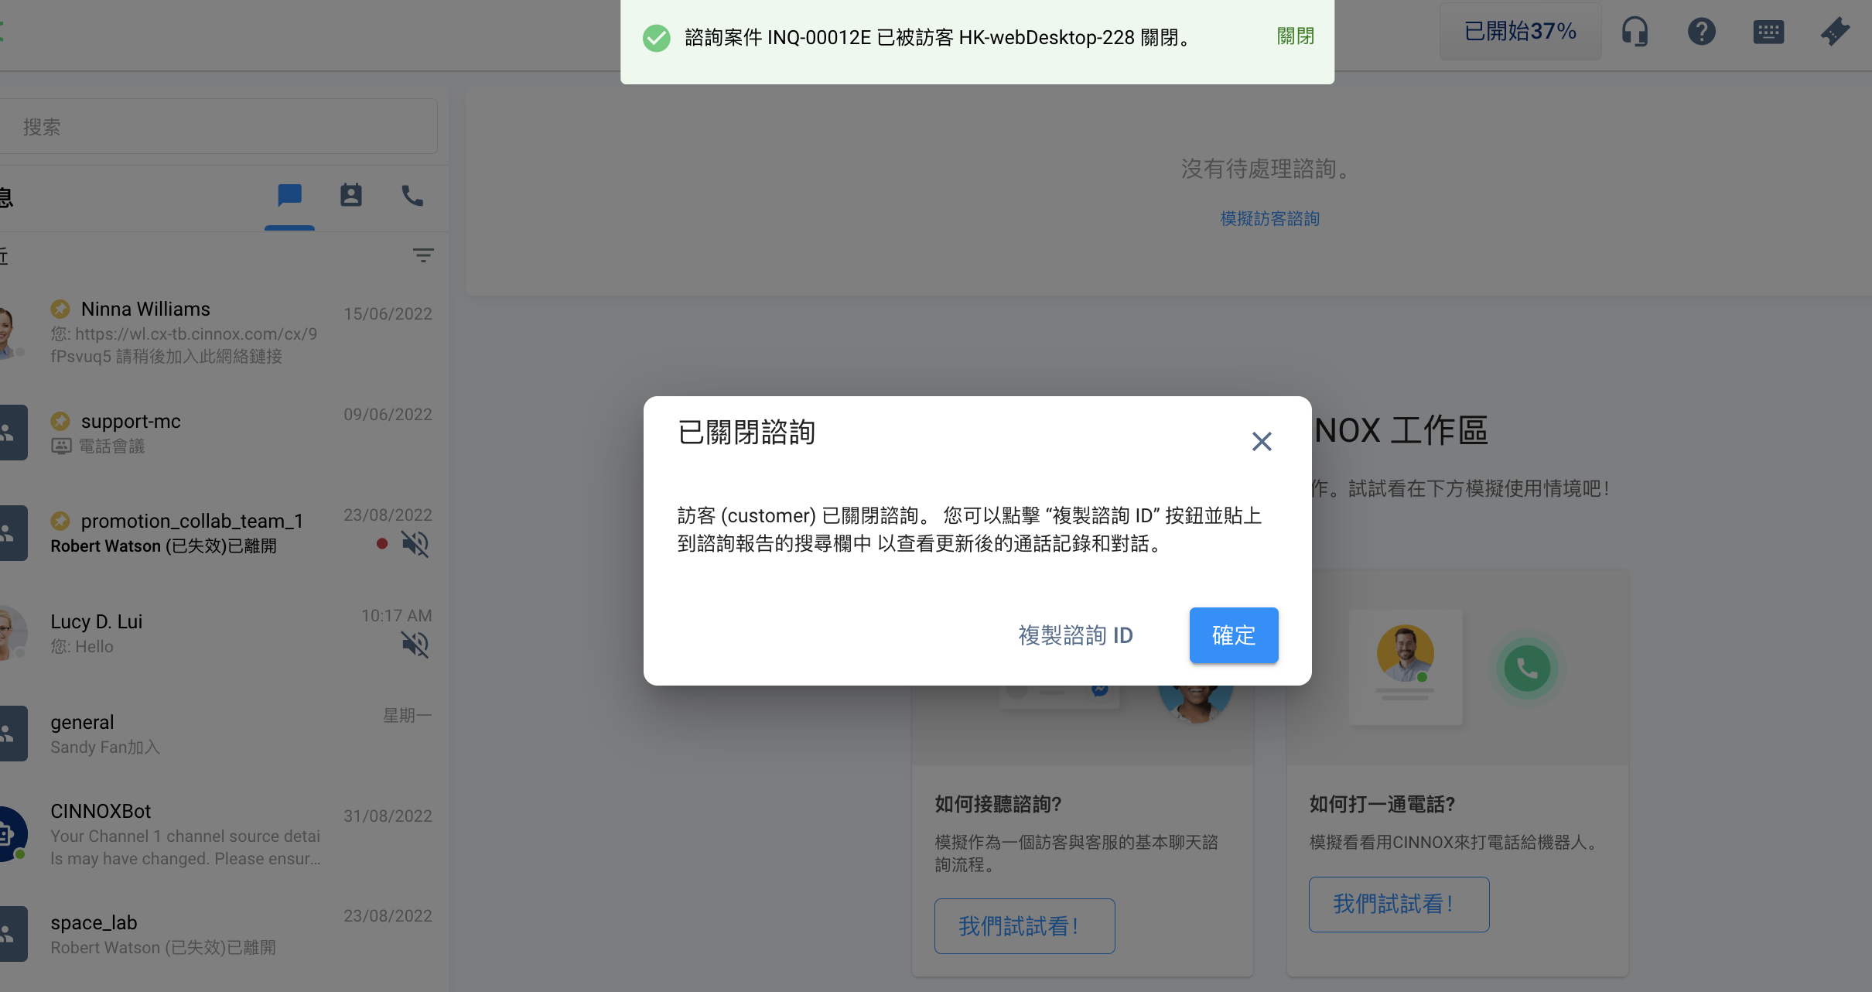Click the 搜索 search field

tap(218, 127)
